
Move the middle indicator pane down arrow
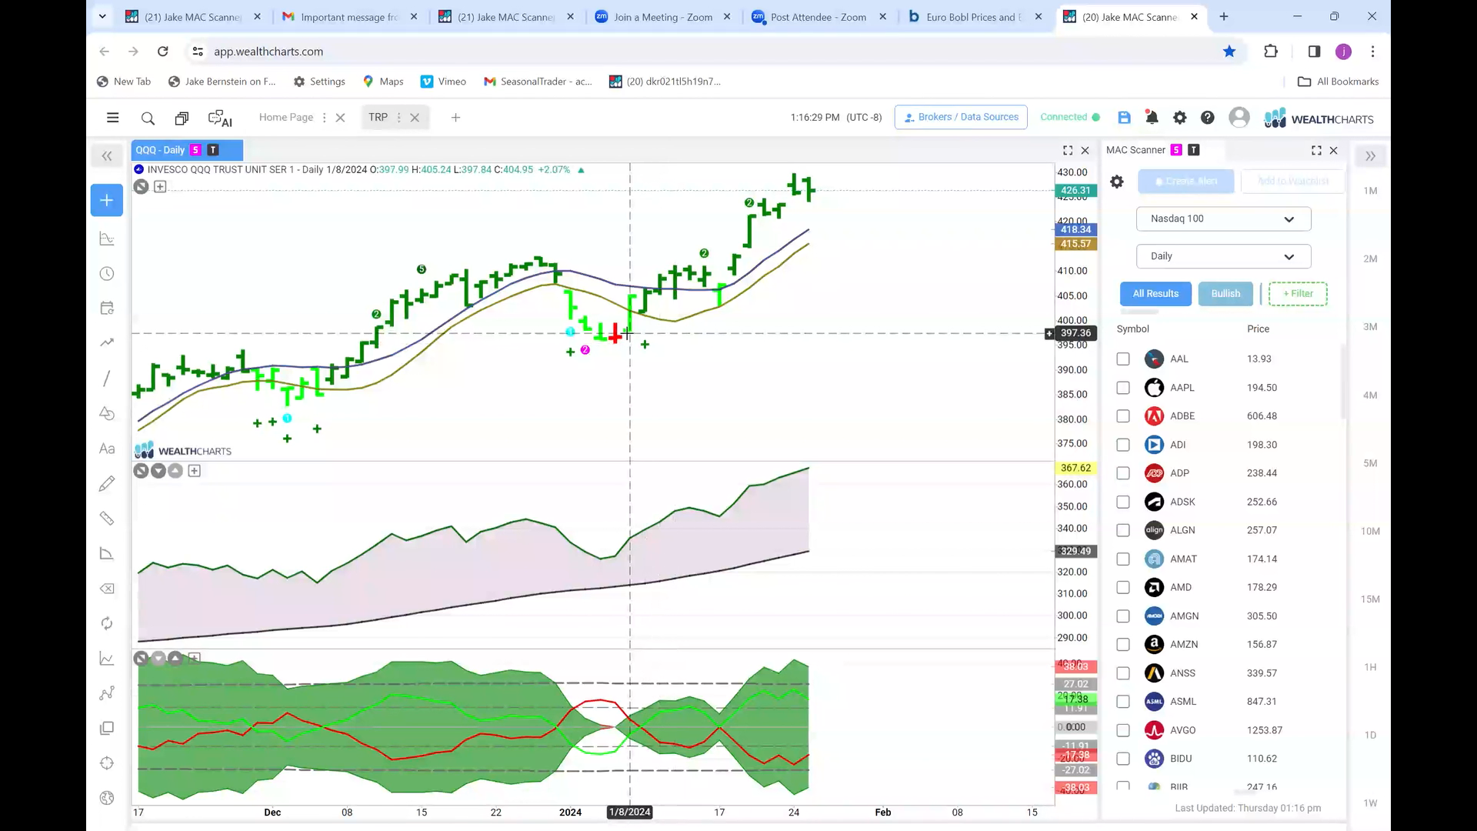[158, 471]
